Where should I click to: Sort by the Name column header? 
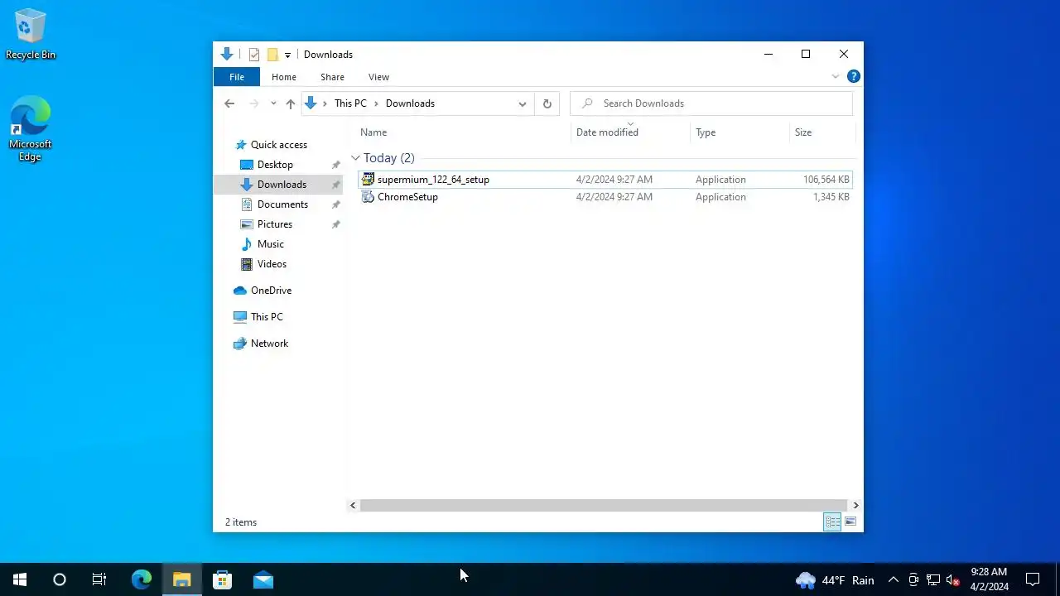pyautogui.click(x=373, y=132)
